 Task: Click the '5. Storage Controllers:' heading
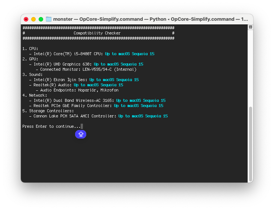pyautogui.click(x=48, y=111)
